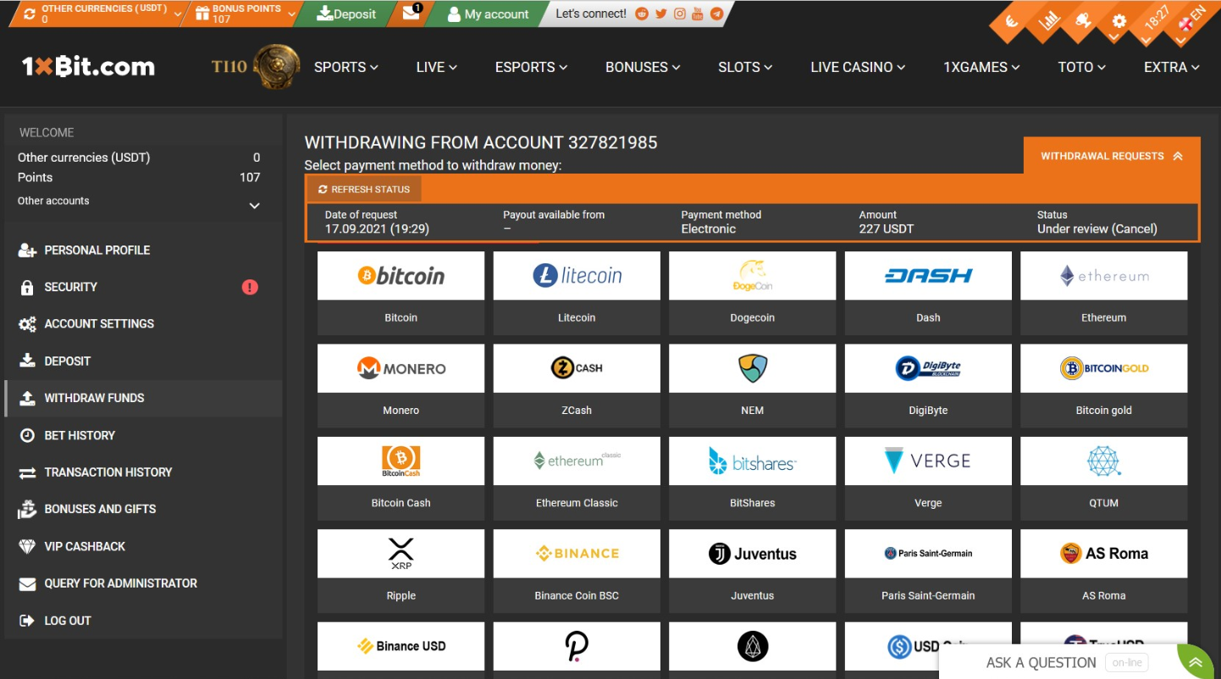Choose BitShares payment tile

(752, 478)
